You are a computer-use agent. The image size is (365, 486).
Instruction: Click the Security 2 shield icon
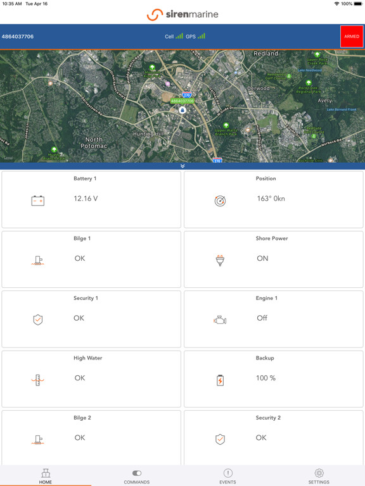220,439
